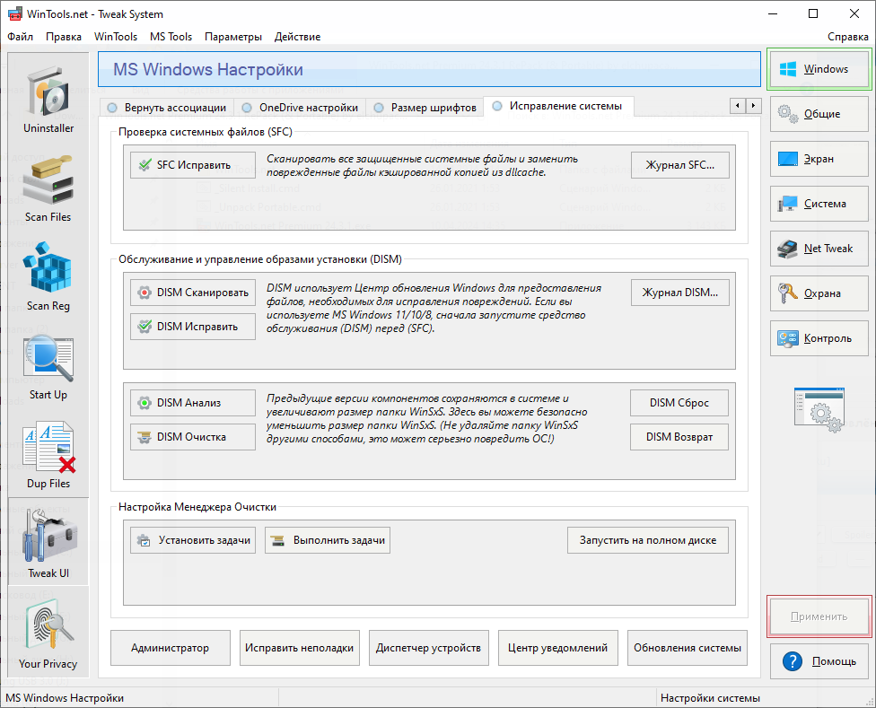The width and height of the screenshot is (876, 708).
Task: Open the Диспетчер устройств button
Action: click(x=430, y=648)
